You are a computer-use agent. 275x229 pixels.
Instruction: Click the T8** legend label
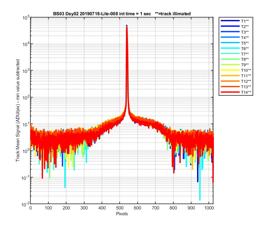click(245, 60)
